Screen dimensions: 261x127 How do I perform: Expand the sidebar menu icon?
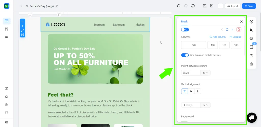click(x=6, y=123)
